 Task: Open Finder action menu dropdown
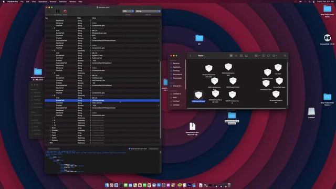pos(275,56)
